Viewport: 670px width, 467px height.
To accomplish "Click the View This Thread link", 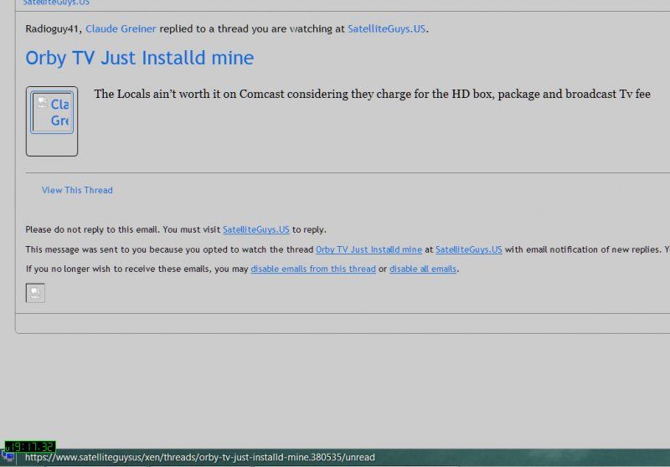I will [x=77, y=190].
